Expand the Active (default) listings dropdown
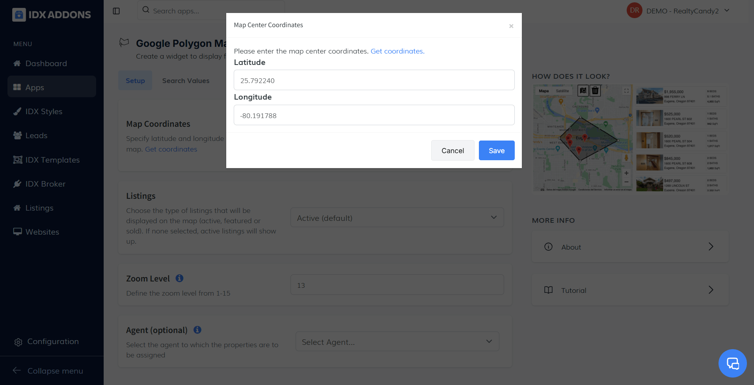 pos(397,218)
